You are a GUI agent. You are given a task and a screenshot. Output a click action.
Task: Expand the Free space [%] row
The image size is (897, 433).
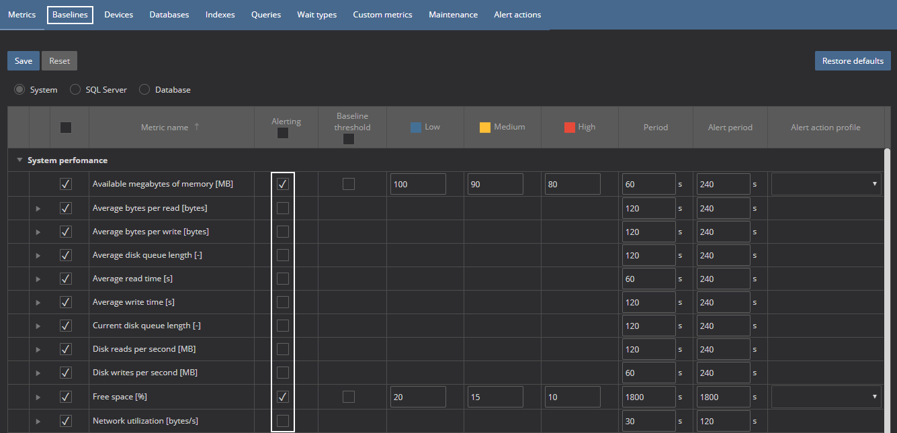click(x=38, y=397)
